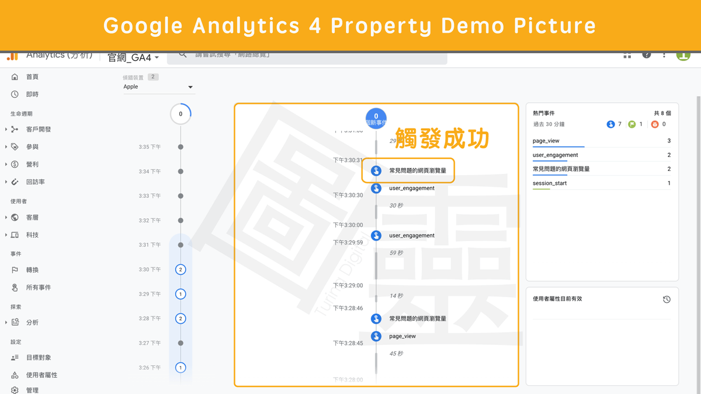Open the 目標對象 settings page
This screenshot has width=701, height=394.
point(39,357)
